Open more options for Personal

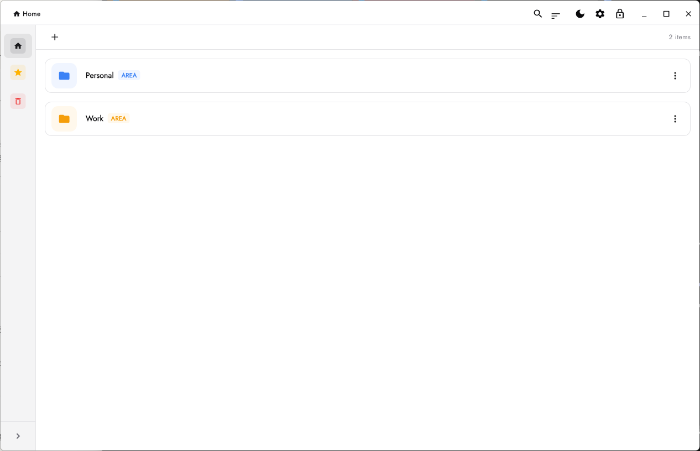click(675, 76)
